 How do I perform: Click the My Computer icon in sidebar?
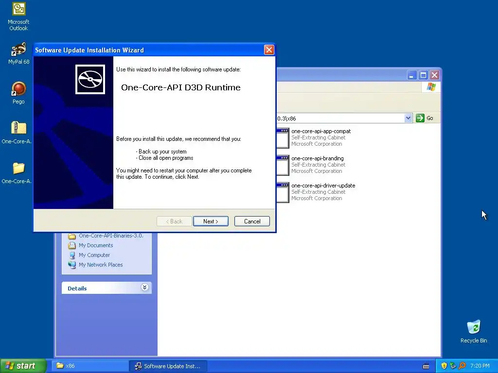click(x=72, y=255)
